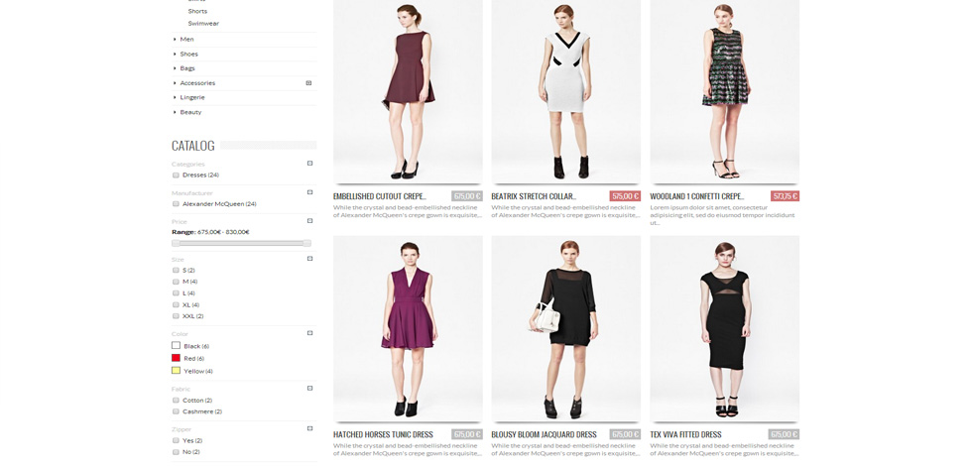Image resolution: width=972 pixels, height=467 pixels.
Task: View the Hatched Horses Tunic dress photo
Action: click(x=408, y=329)
